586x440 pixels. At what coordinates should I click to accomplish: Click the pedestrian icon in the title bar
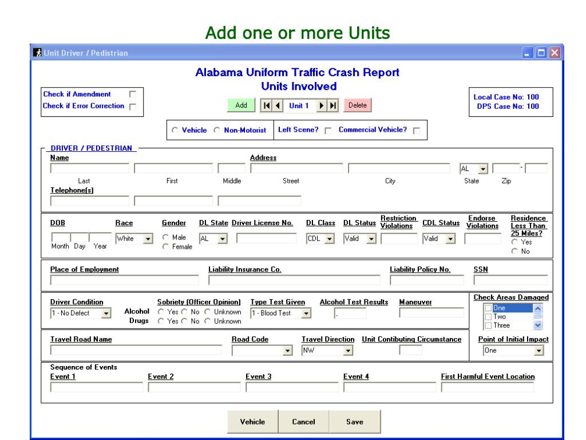click(x=37, y=53)
